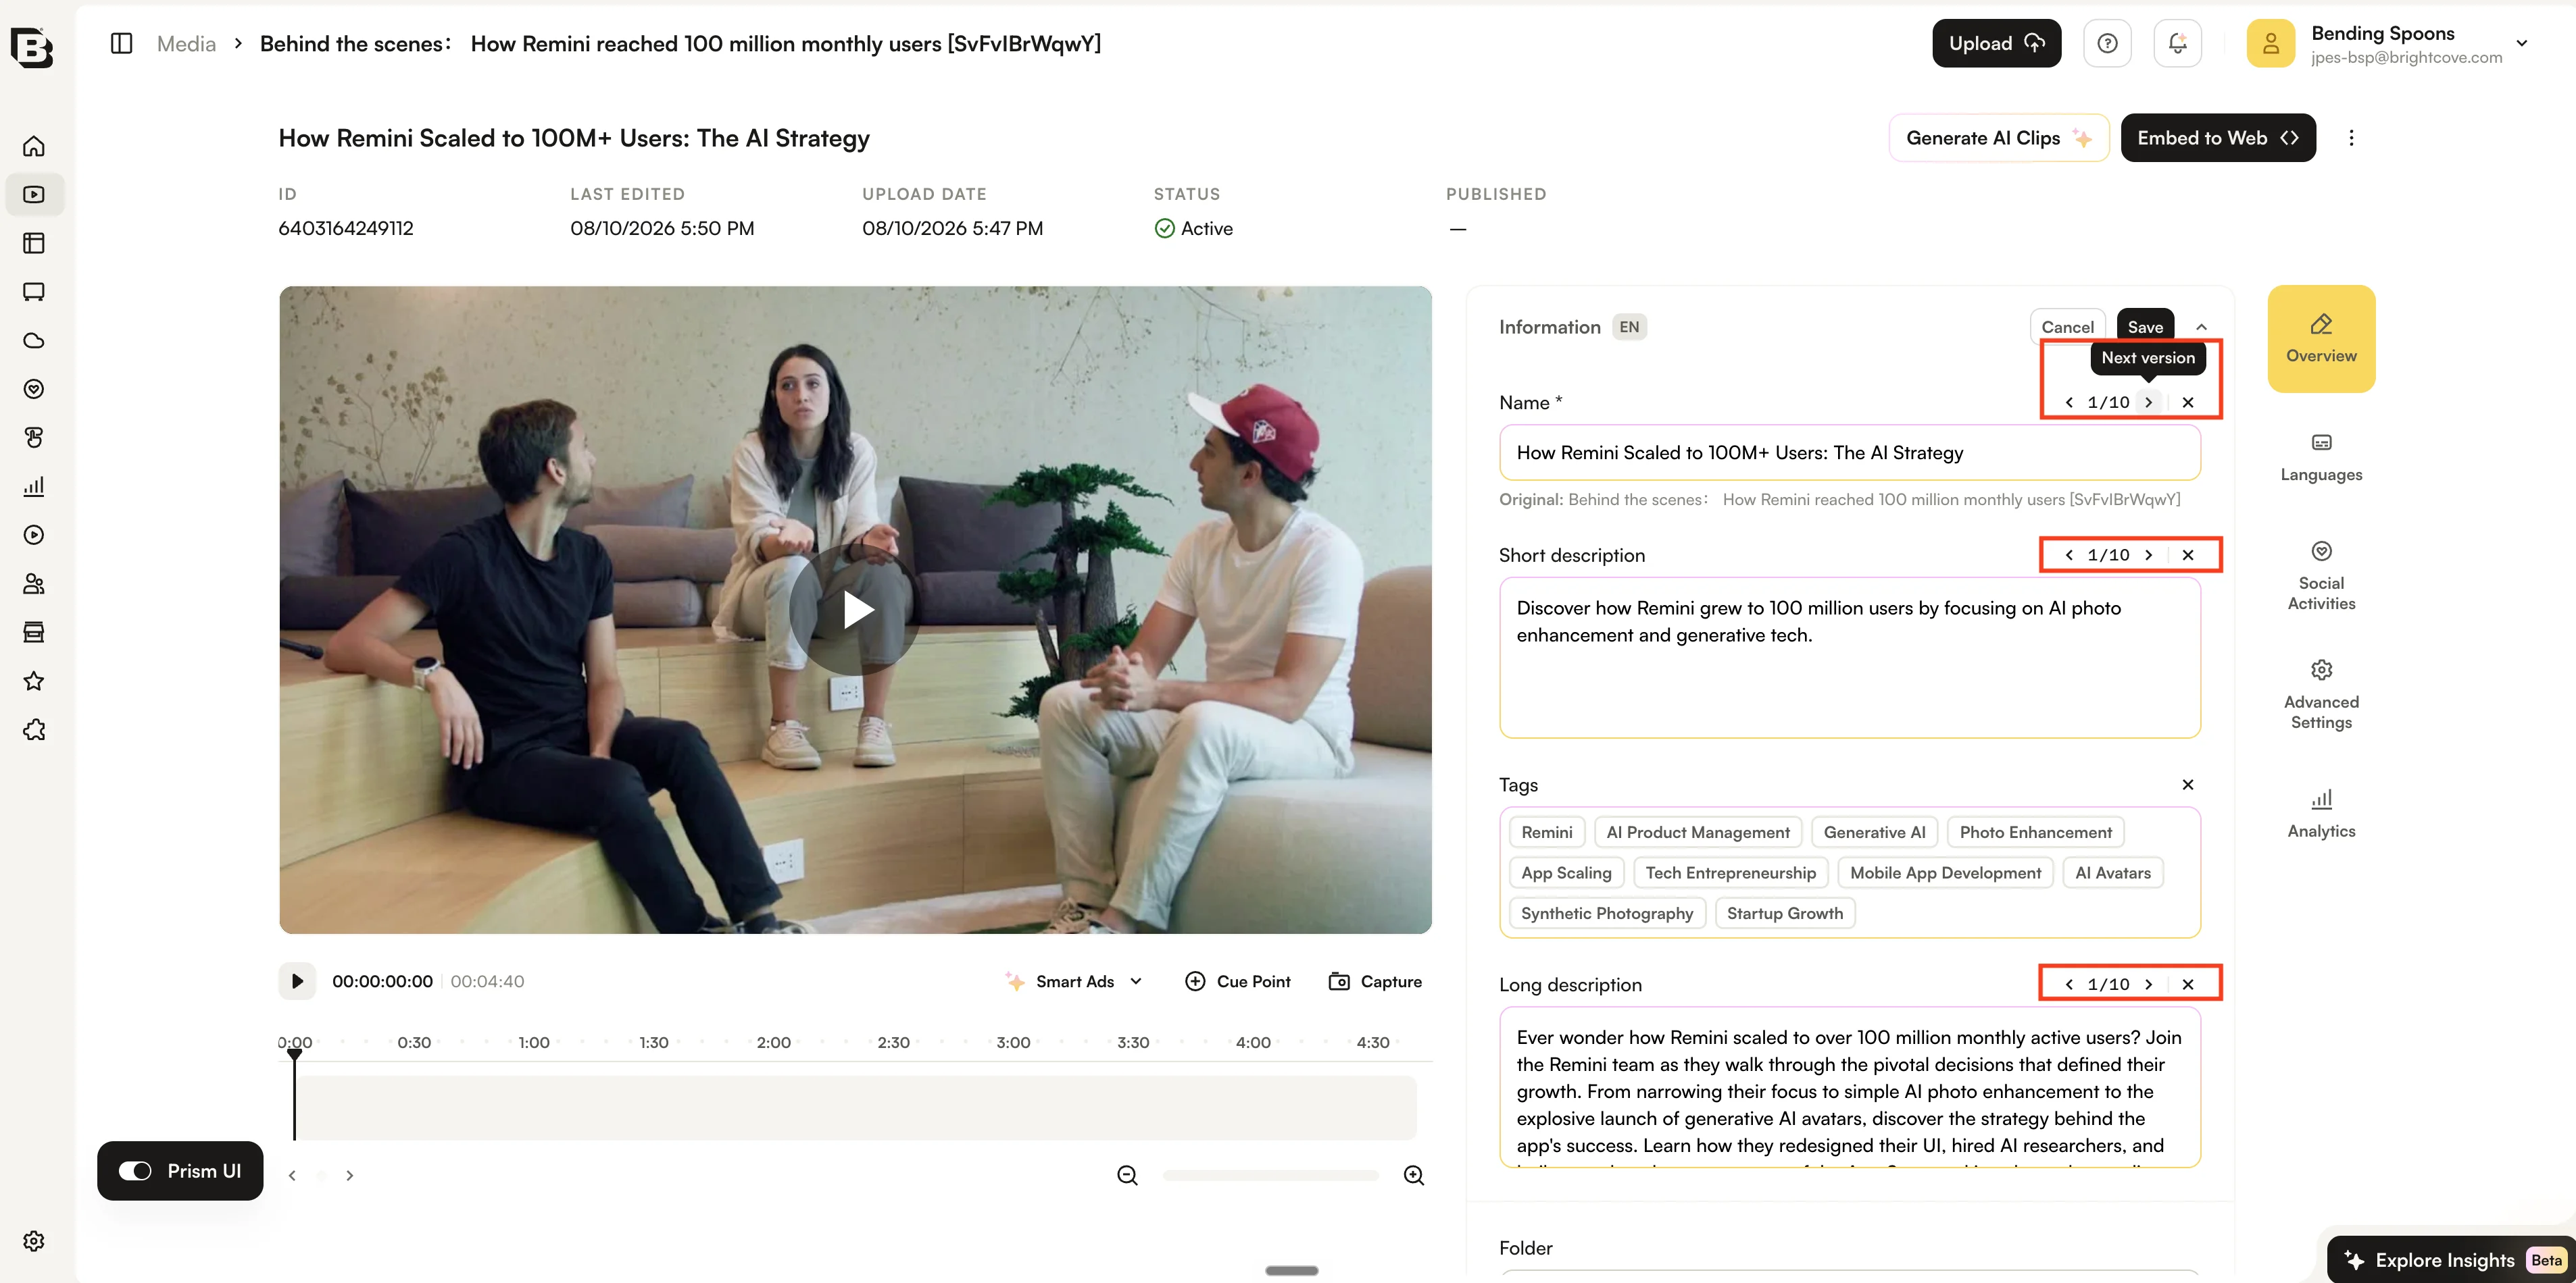
Task: Open the help question mark icon
Action: [2107, 44]
